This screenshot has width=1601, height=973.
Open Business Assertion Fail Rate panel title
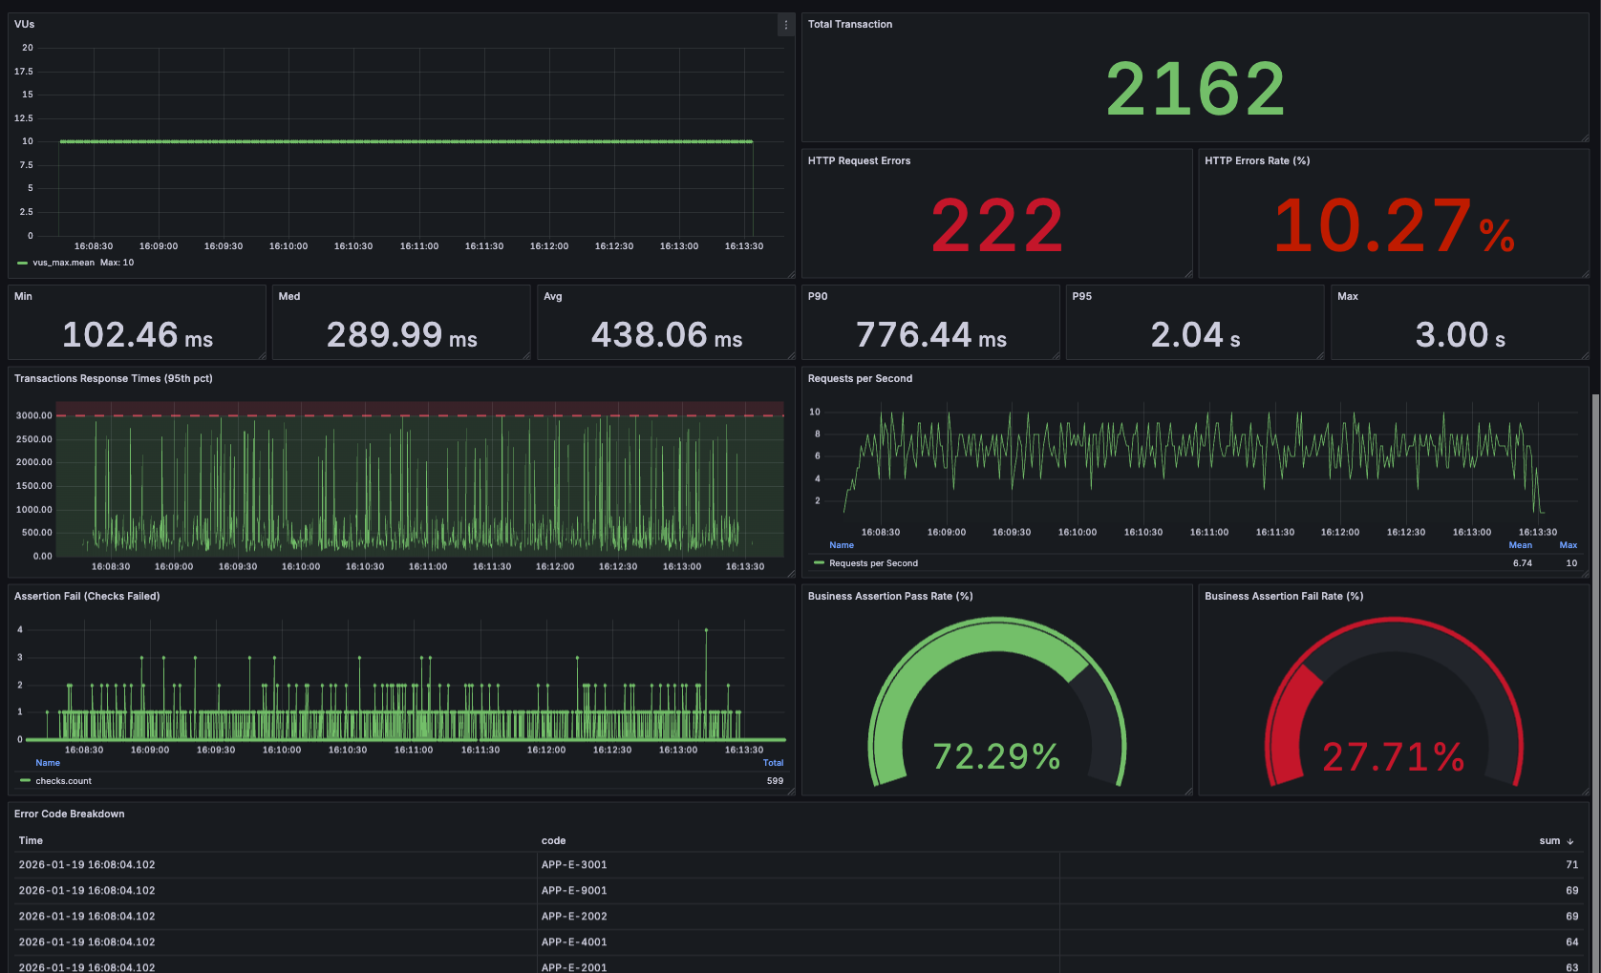(x=1284, y=596)
